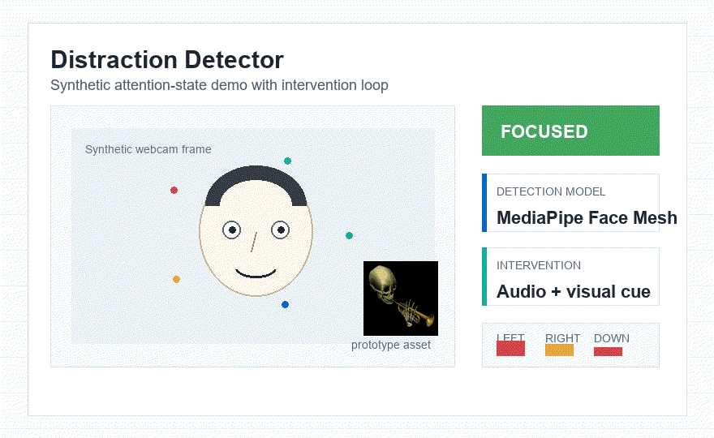
Task: Click the red landmark dot near the face
Action: tap(174, 191)
